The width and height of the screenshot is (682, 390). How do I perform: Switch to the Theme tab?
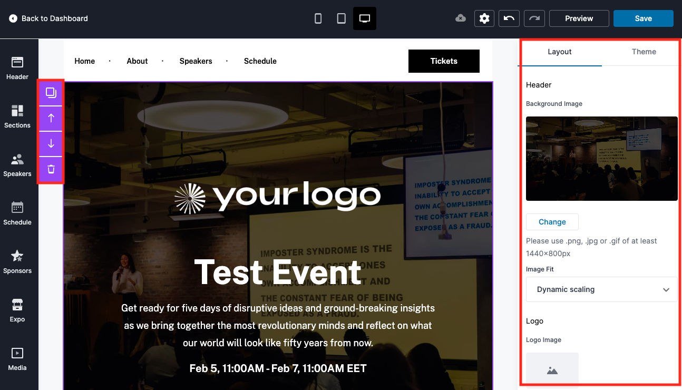[x=644, y=52]
